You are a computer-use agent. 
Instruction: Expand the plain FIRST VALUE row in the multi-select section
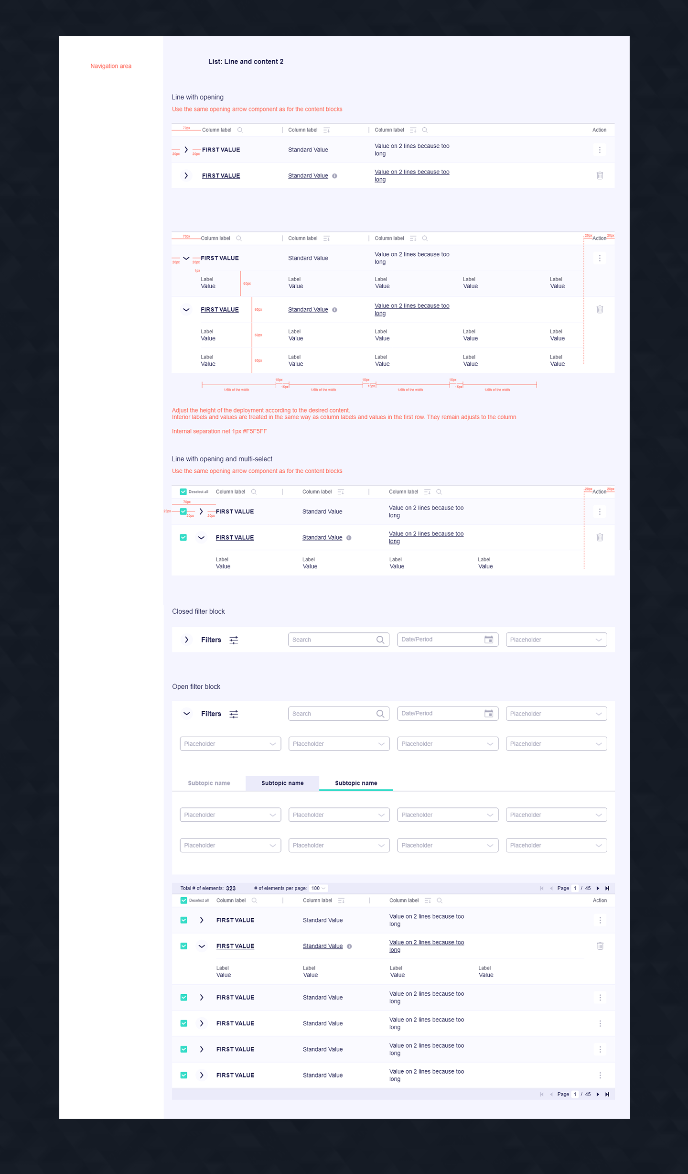point(201,511)
